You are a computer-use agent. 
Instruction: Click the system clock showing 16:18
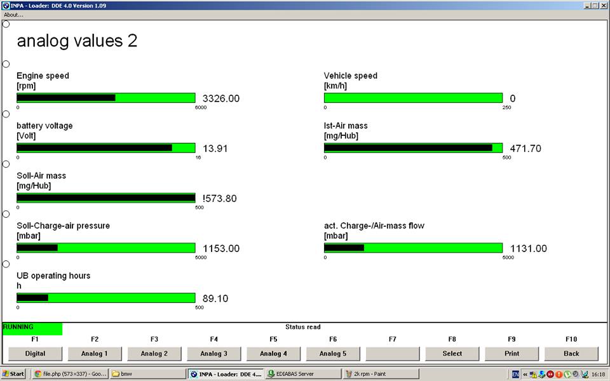pyautogui.click(x=598, y=374)
